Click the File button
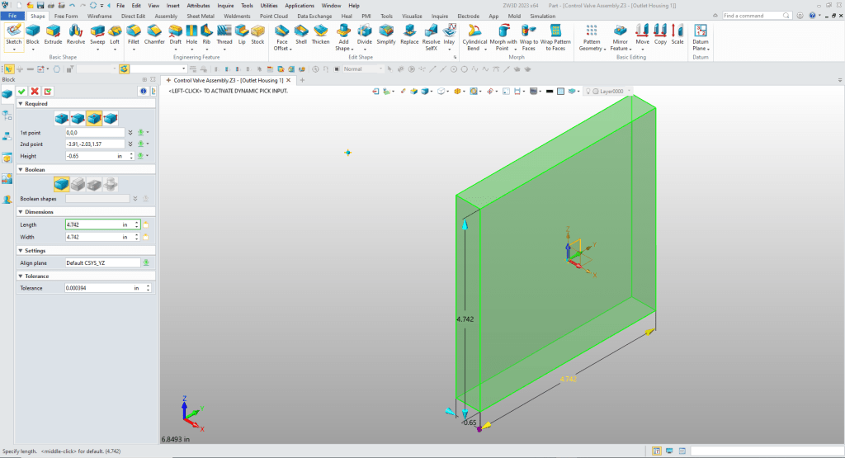The height and width of the screenshot is (458, 845). coord(12,16)
